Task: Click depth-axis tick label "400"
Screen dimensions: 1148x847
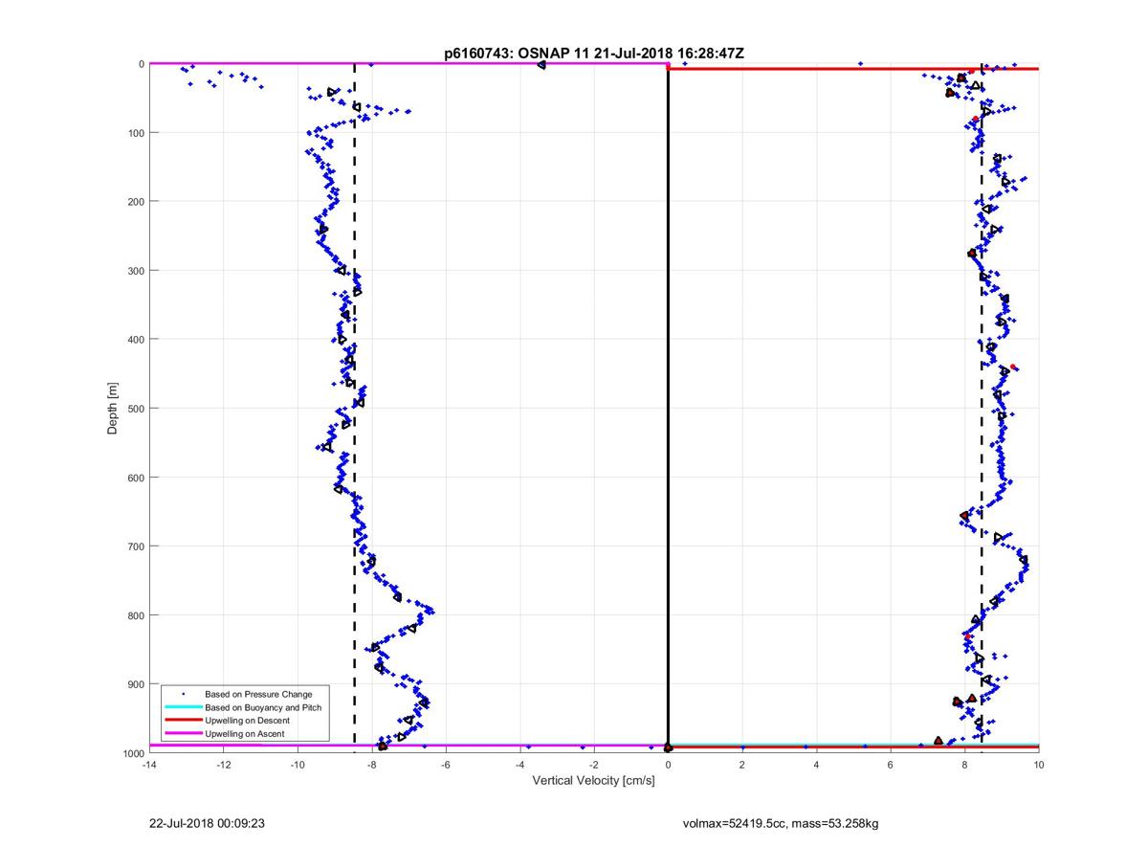Action: pos(136,339)
